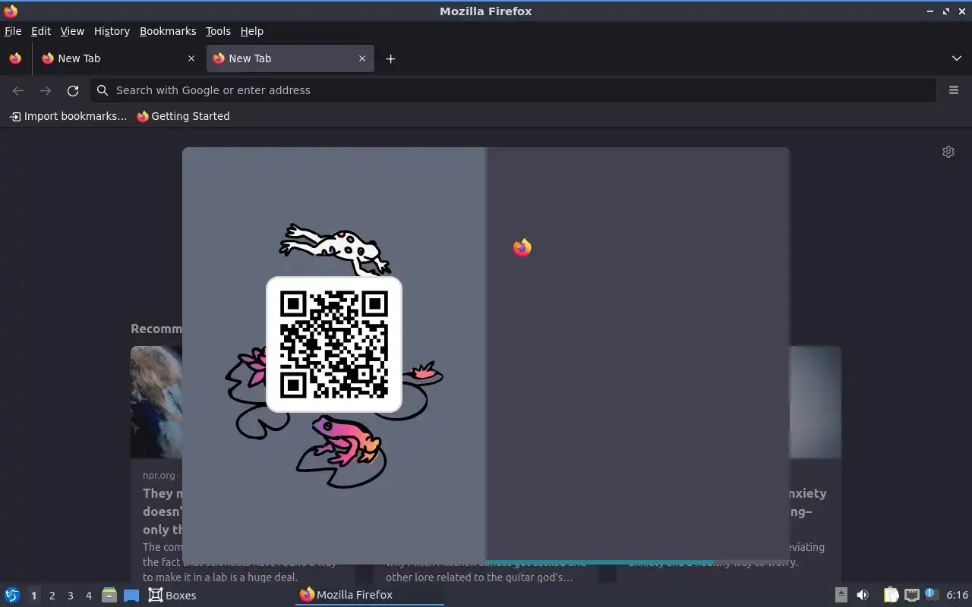The width and height of the screenshot is (972, 607).
Task: Open the Tools menu
Action: (218, 31)
